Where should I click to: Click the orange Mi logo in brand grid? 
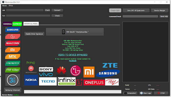[x=89, y=72]
